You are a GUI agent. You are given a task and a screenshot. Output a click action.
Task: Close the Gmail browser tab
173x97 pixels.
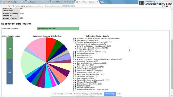coord(48,2)
